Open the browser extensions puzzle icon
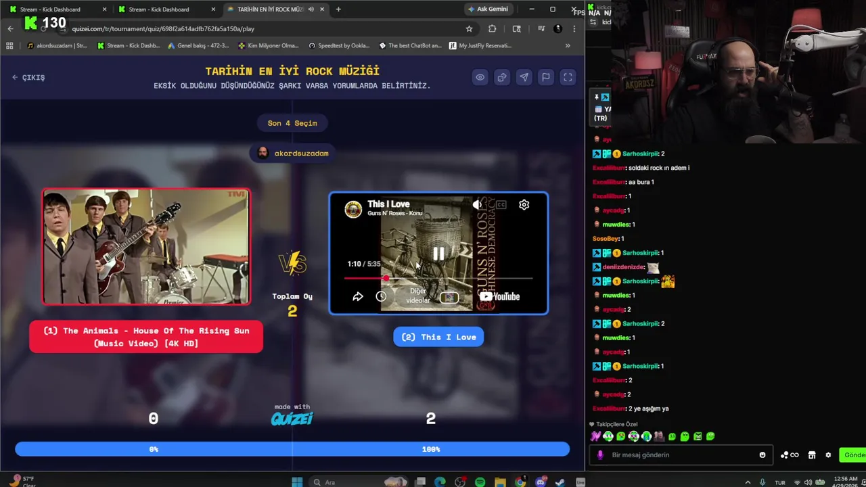The width and height of the screenshot is (866, 487). (492, 28)
